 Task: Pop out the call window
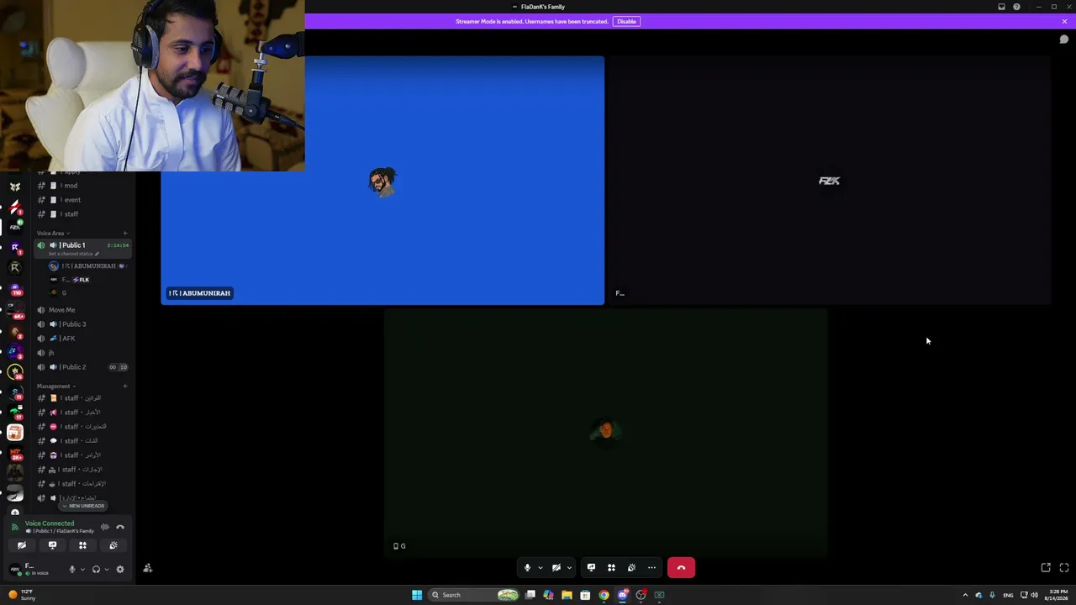pos(1046,568)
